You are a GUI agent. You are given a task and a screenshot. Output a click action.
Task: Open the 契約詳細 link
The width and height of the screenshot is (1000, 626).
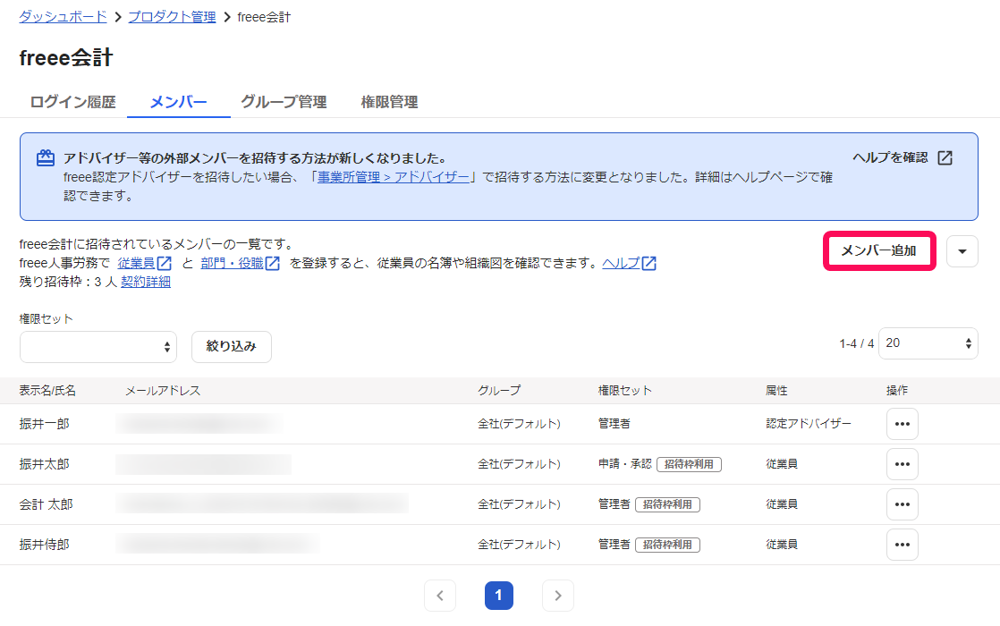146,282
